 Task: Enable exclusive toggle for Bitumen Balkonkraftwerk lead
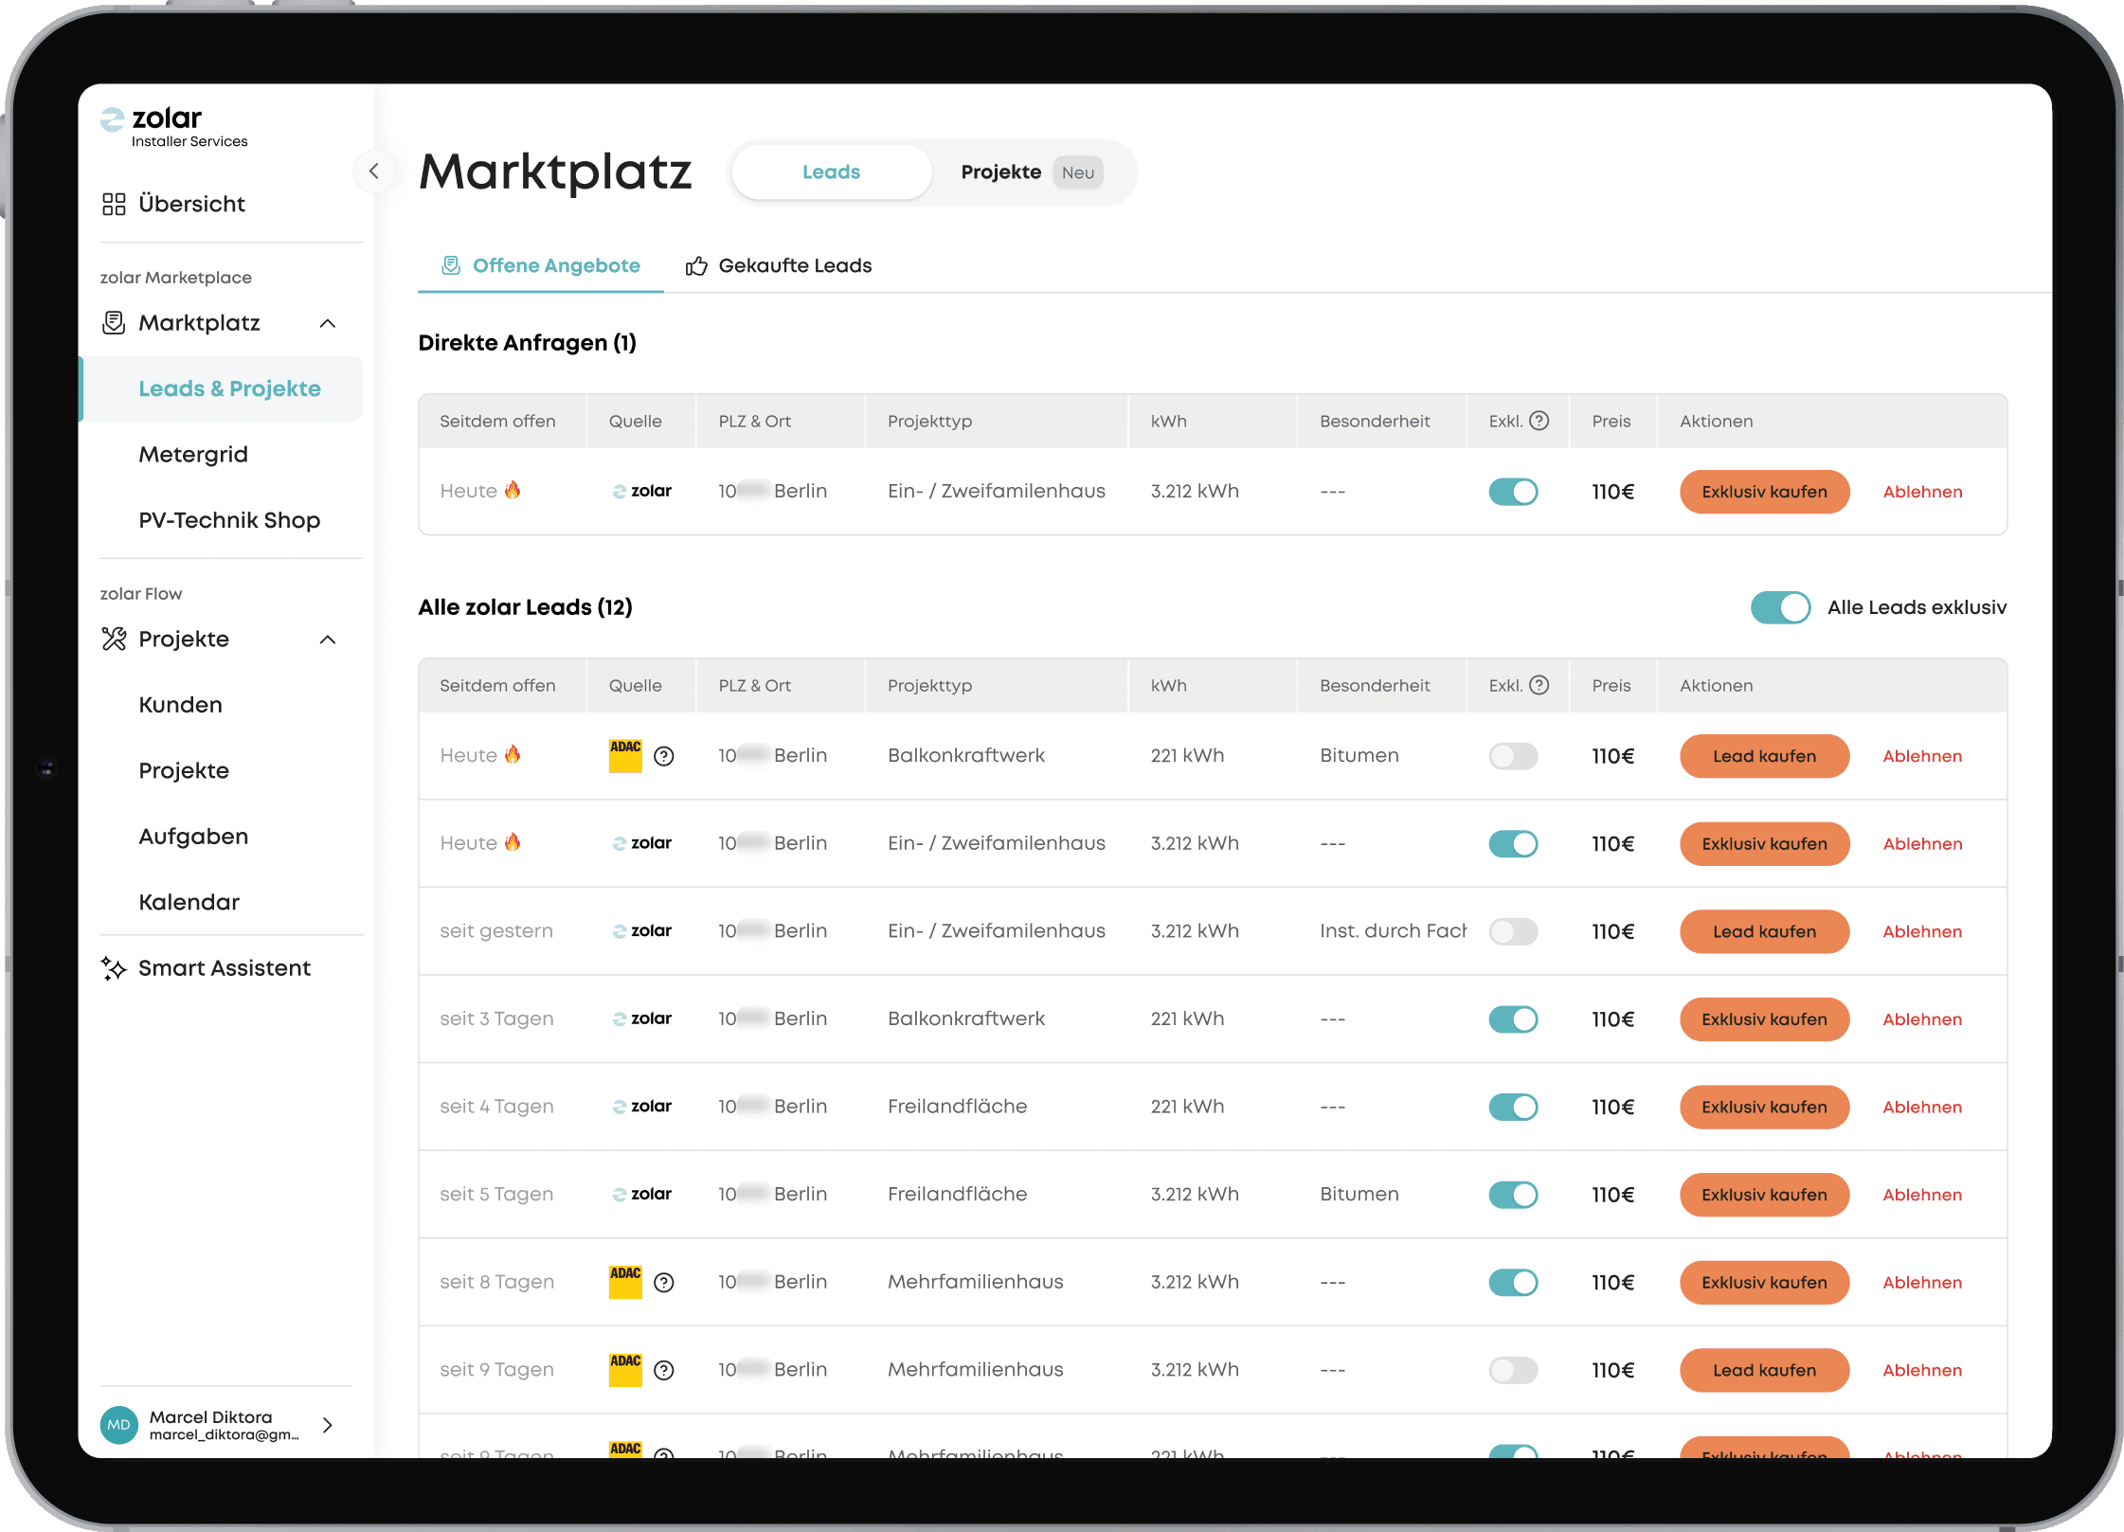click(1513, 756)
